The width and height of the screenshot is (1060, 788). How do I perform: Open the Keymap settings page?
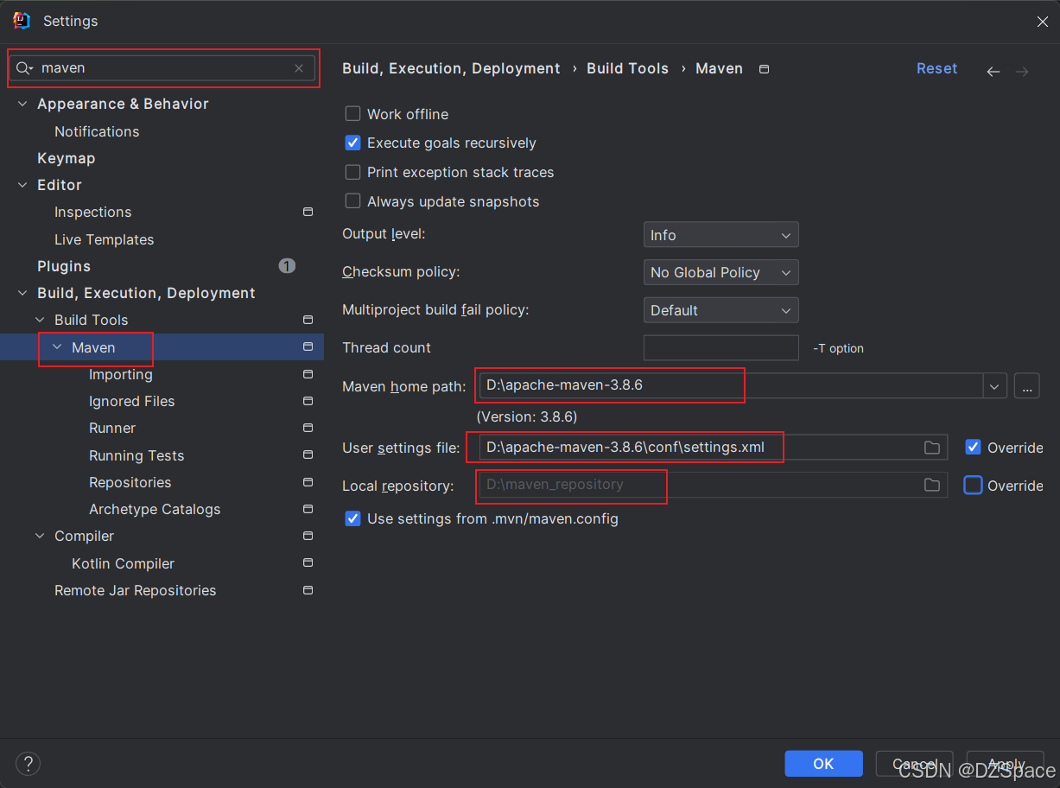pyautogui.click(x=66, y=158)
